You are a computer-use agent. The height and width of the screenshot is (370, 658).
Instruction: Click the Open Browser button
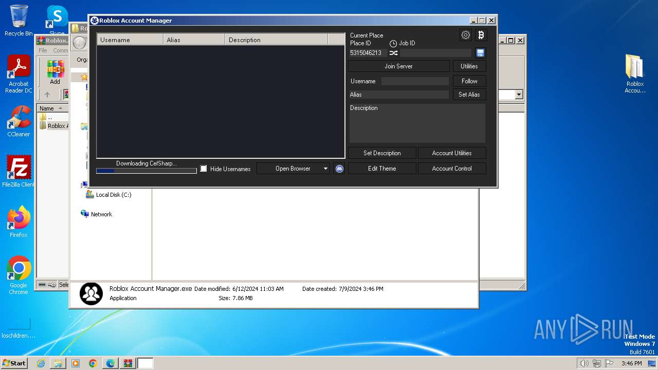293,169
